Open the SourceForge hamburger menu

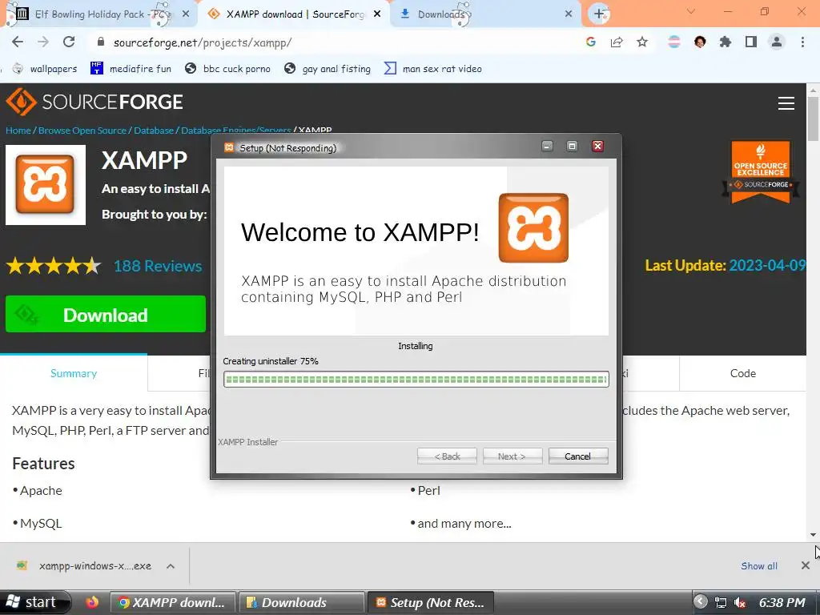[786, 103]
